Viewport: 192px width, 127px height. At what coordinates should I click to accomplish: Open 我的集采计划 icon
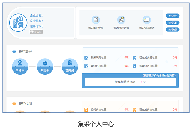click(x=96, y=20)
